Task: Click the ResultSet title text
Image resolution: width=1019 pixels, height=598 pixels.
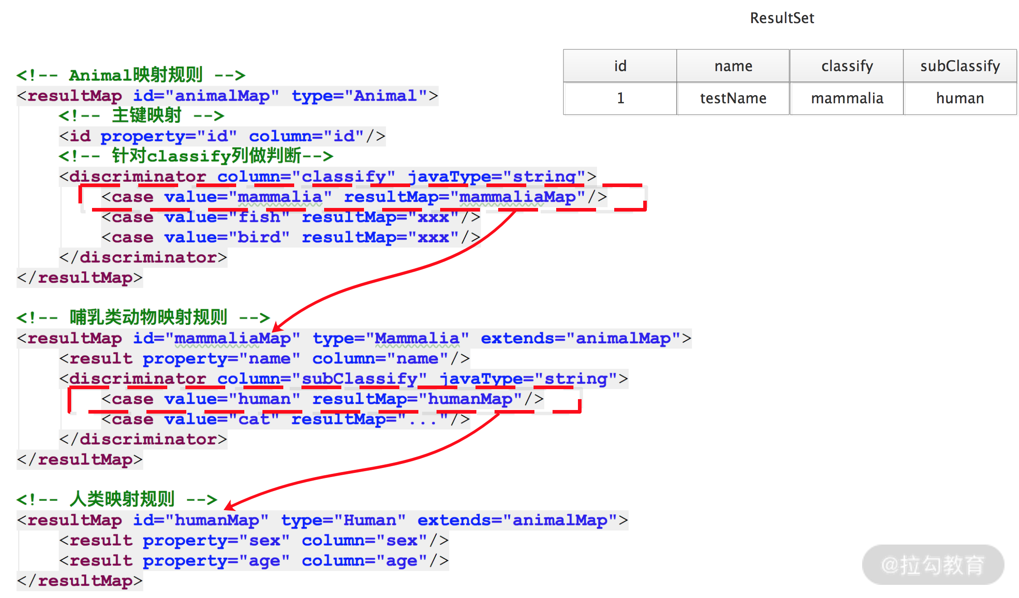Action: [781, 18]
